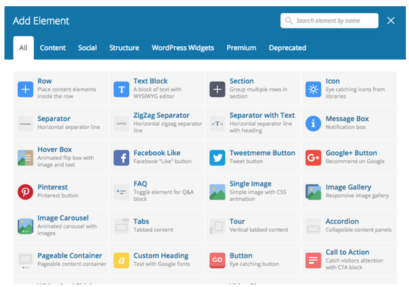This screenshot has height=287, width=409.
Task: Switch to the Premium tab
Action: 241,48
